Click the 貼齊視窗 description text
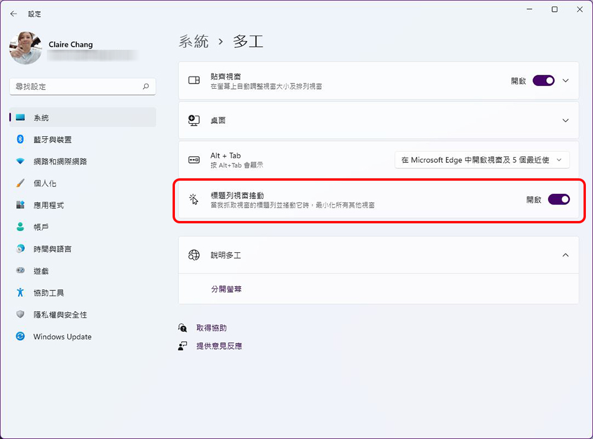Image resolution: width=593 pixels, height=439 pixels. click(266, 86)
